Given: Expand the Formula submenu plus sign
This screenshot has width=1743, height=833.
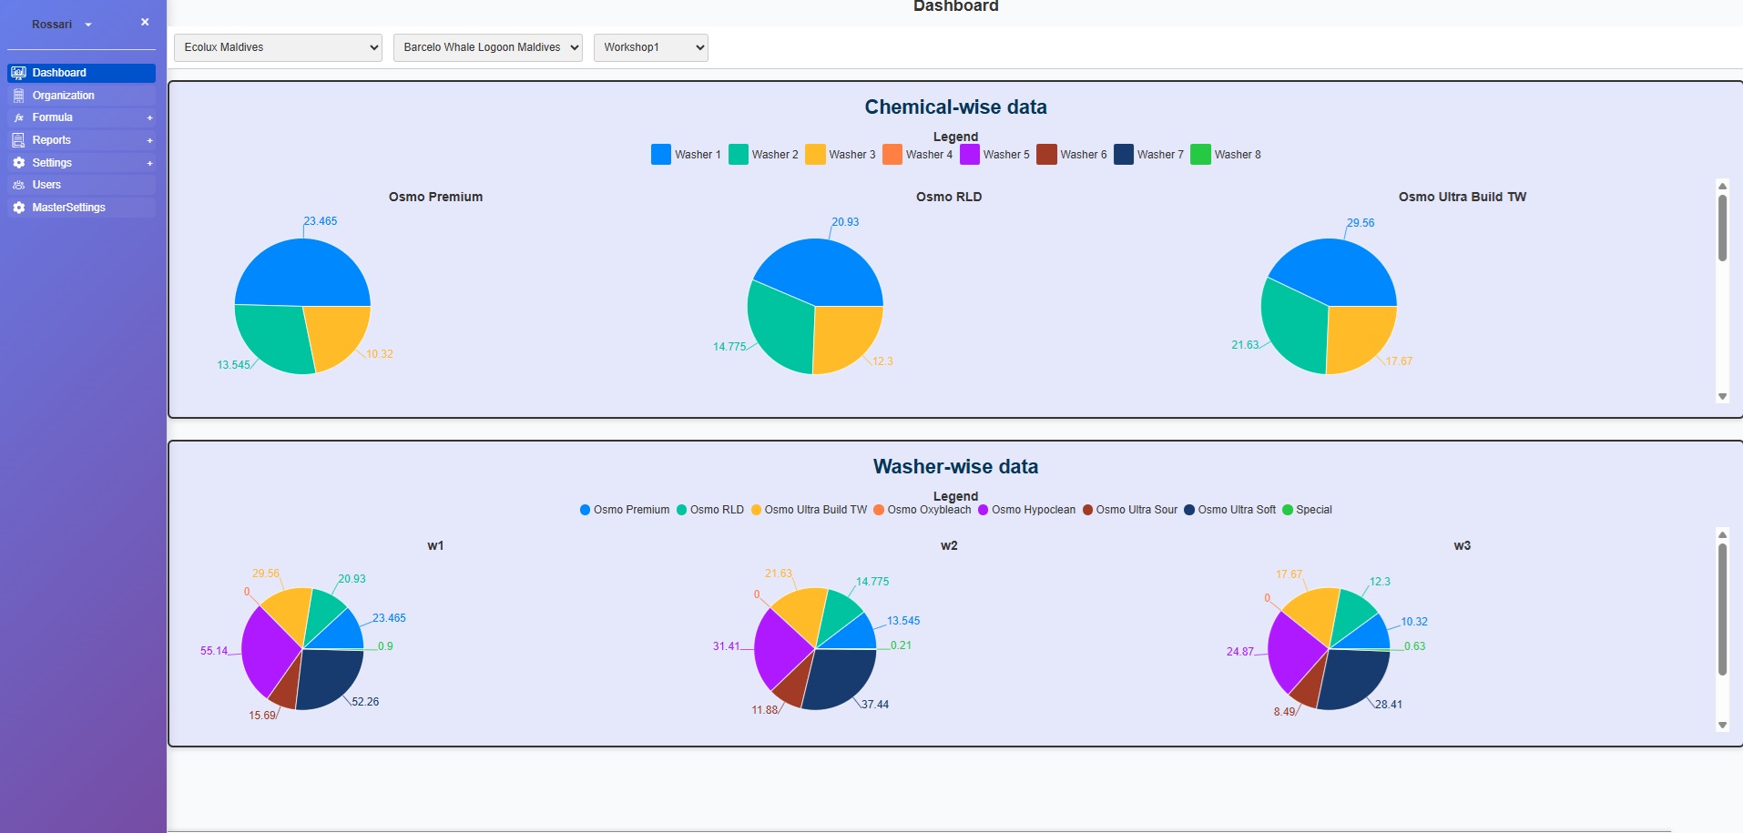Looking at the screenshot, I should point(149,117).
